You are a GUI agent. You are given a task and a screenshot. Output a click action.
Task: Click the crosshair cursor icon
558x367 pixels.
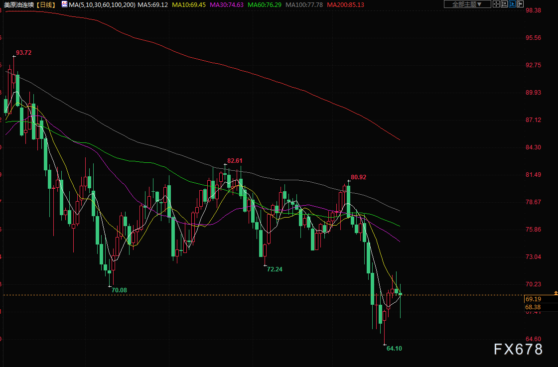[496, 4]
